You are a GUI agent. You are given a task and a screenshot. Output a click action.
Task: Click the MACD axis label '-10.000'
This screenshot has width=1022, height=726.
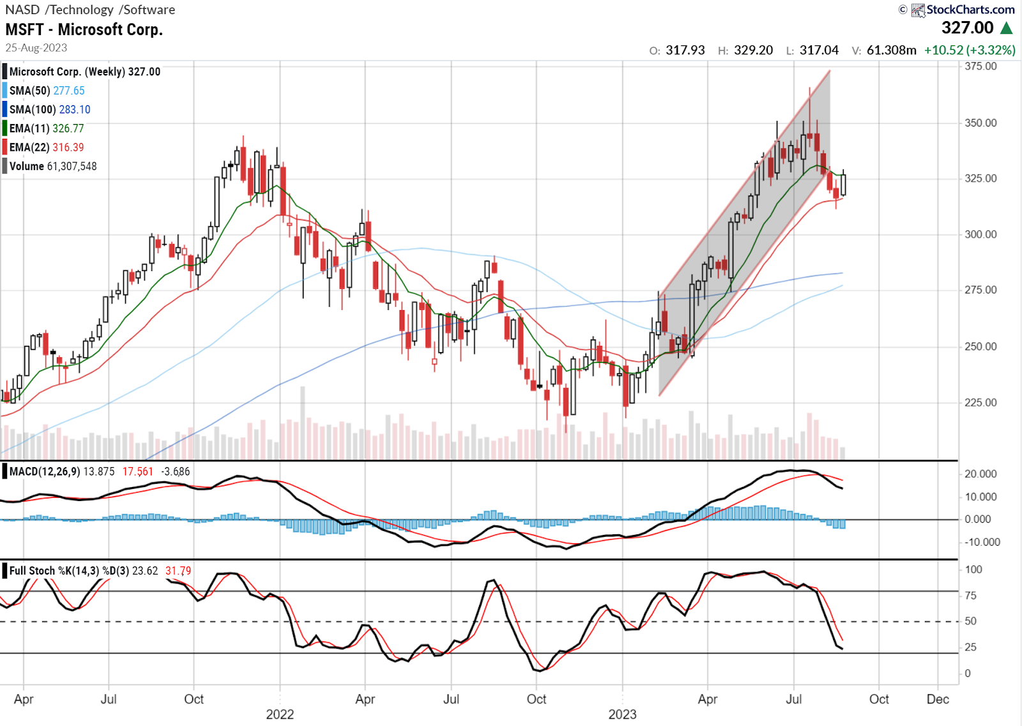pyautogui.click(x=982, y=543)
